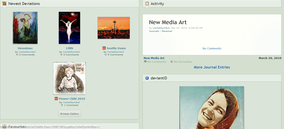Follow the Lilith title link
284x129 pixels.
click(x=70, y=48)
